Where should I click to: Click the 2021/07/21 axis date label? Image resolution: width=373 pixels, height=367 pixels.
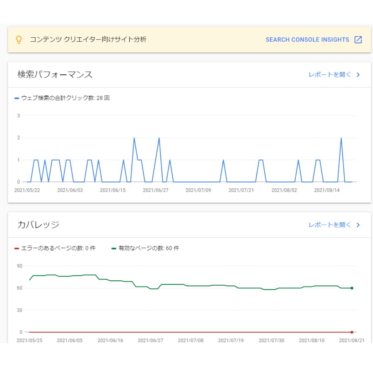tap(241, 190)
